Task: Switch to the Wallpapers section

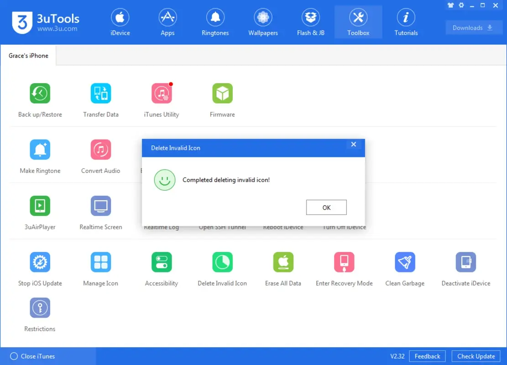Action: click(x=263, y=21)
